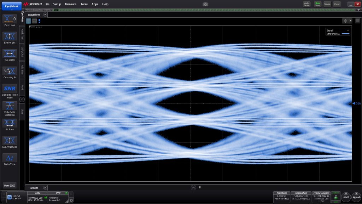This screenshot has width=362, height=204.
Task: Select the Zero Level measurement
Action: click(x=10, y=19)
